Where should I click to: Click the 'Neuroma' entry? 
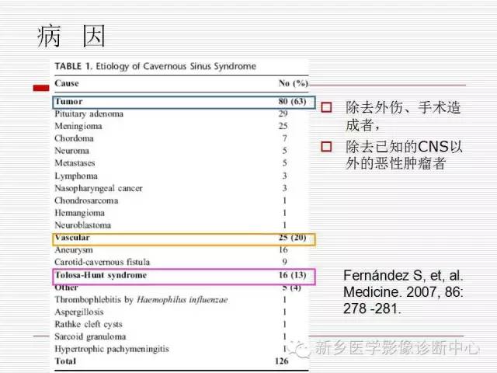[71, 151]
